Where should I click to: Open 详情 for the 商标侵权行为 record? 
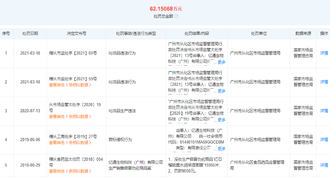[x=324, y=140]
